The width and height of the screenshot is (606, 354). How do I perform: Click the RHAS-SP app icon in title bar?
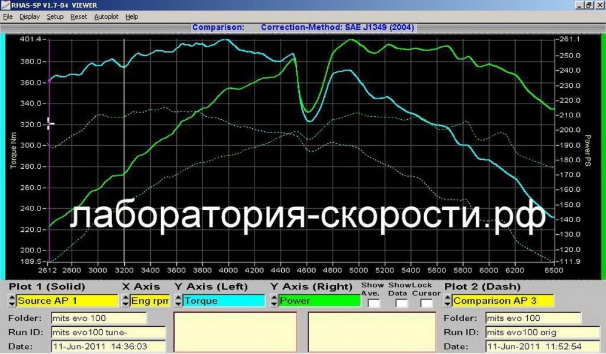[x=5, y=5]
